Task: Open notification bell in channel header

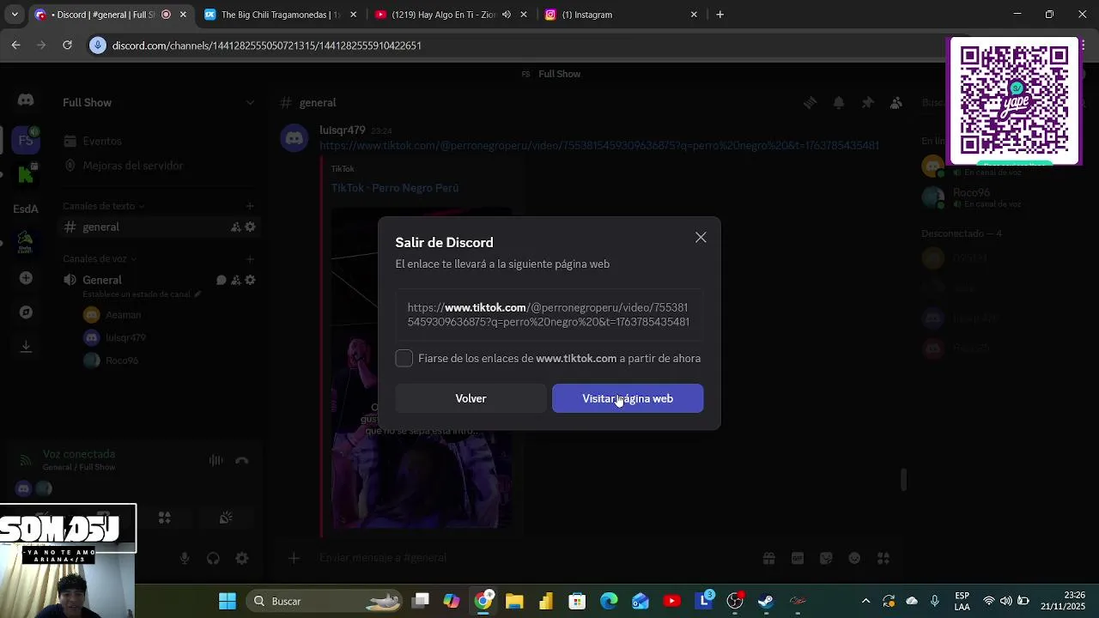Action: coord(839,103)
